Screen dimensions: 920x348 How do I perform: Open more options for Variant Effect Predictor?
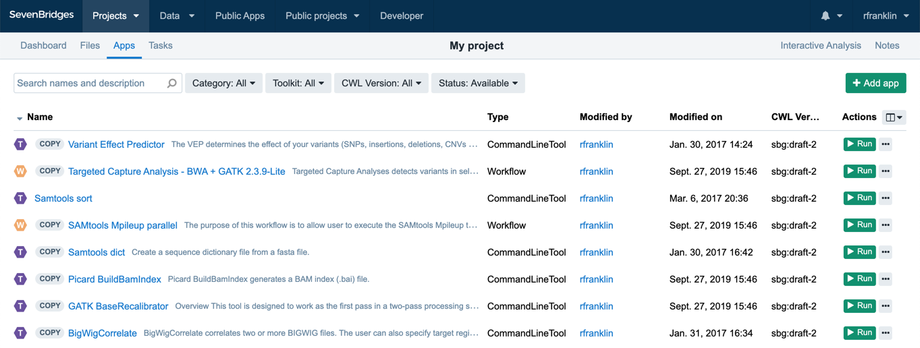pyautogui.click(x=886, y=144)
